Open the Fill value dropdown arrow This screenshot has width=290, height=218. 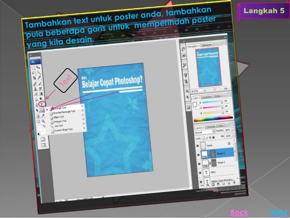tap(233, 136)
